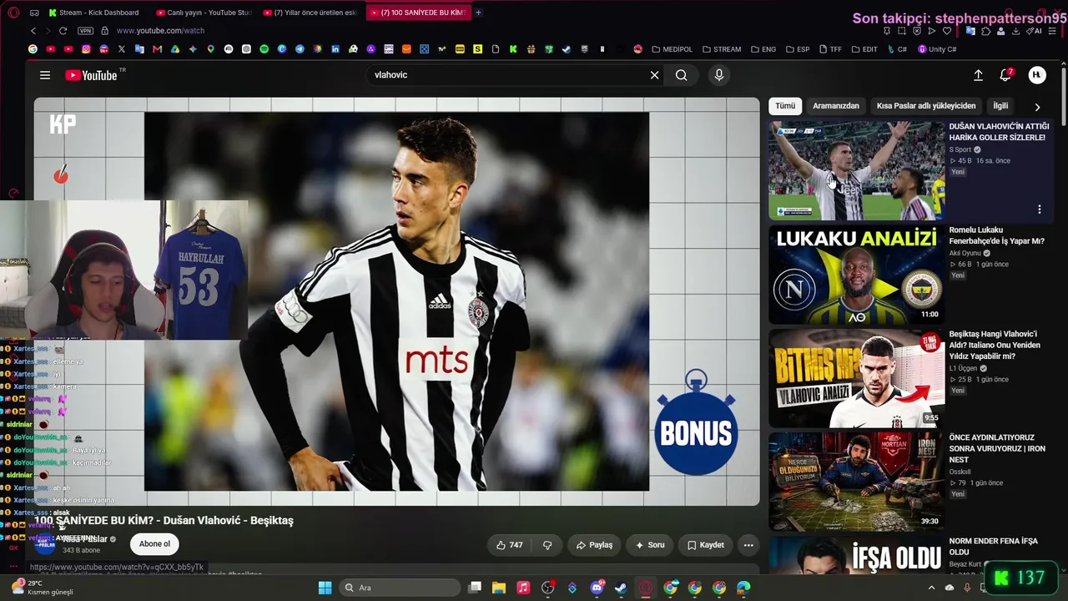
Task: Subscribe with 'Abone ol' button
Action: tap(154, 544)
